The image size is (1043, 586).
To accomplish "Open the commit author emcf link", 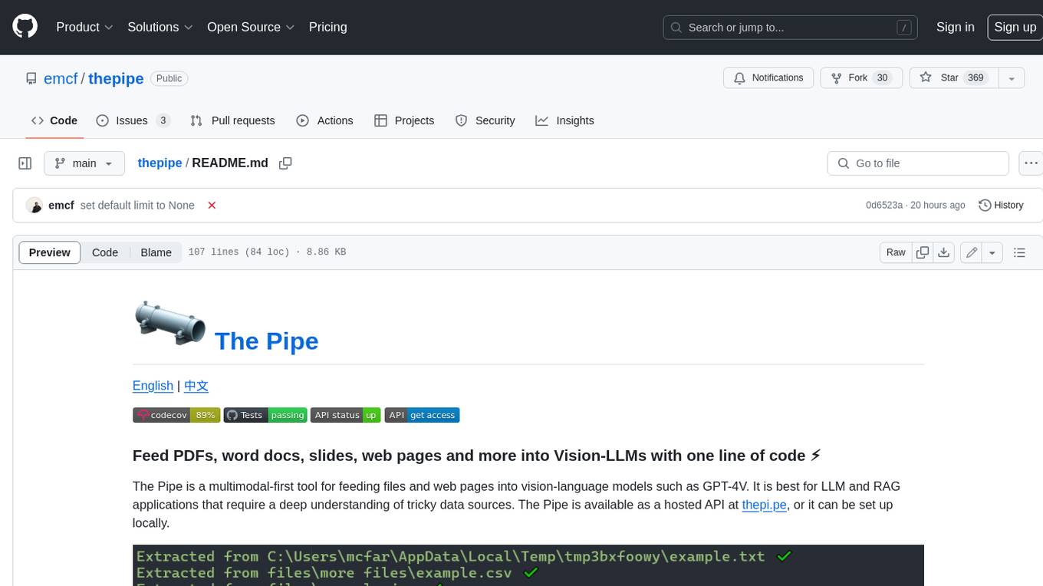I will 61,206.
